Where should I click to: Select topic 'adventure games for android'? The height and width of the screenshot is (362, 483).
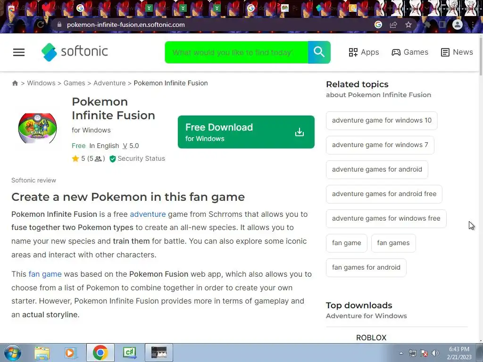[x=377, y=169]
